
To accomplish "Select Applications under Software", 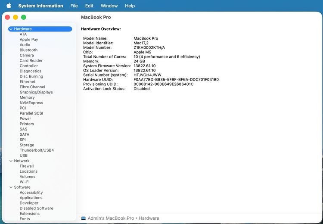I will tap(31, 198).
